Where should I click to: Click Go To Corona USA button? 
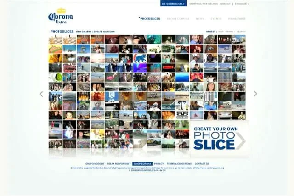(x=173, y=4)
